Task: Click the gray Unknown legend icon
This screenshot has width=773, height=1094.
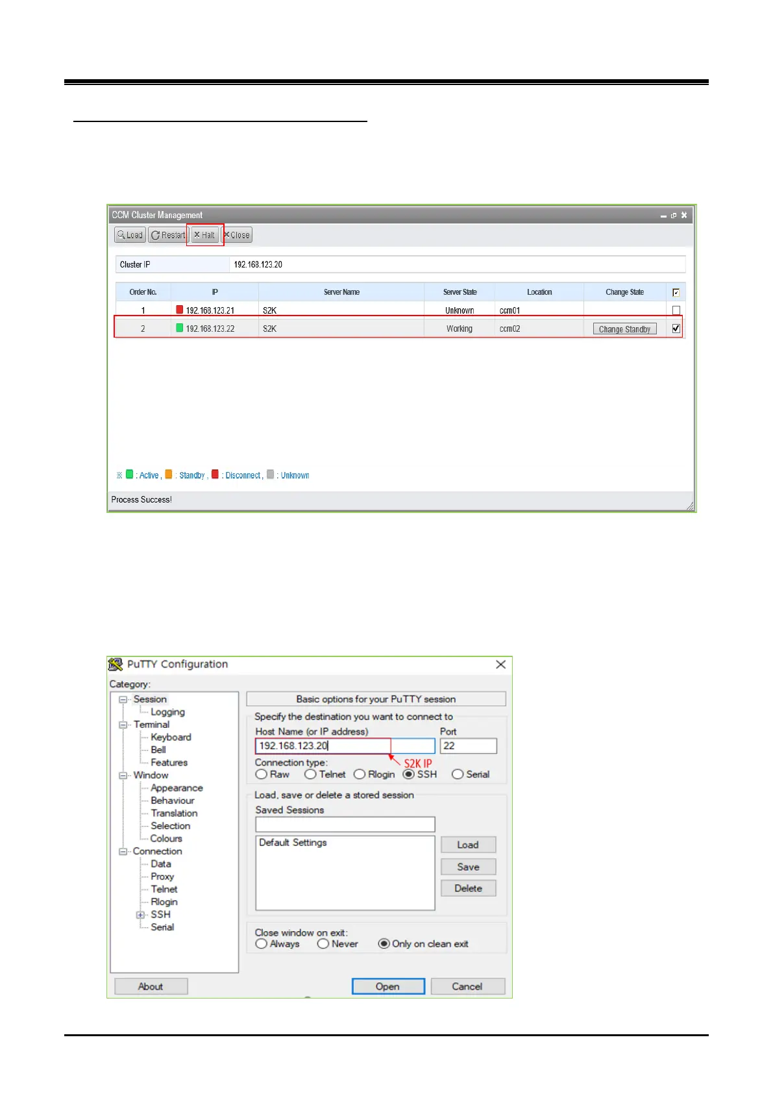Action: click(270, 474)
